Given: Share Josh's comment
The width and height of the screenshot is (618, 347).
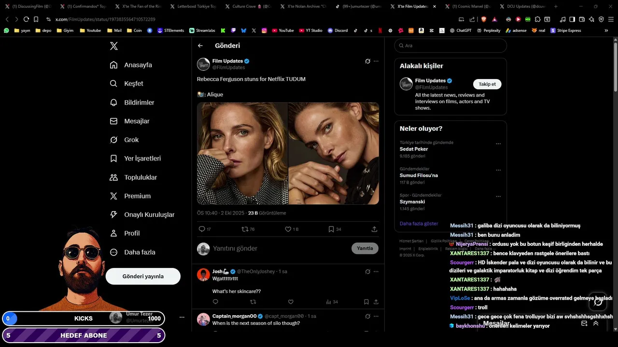Looking at the screenshot, I should click(x=376, y=302).
